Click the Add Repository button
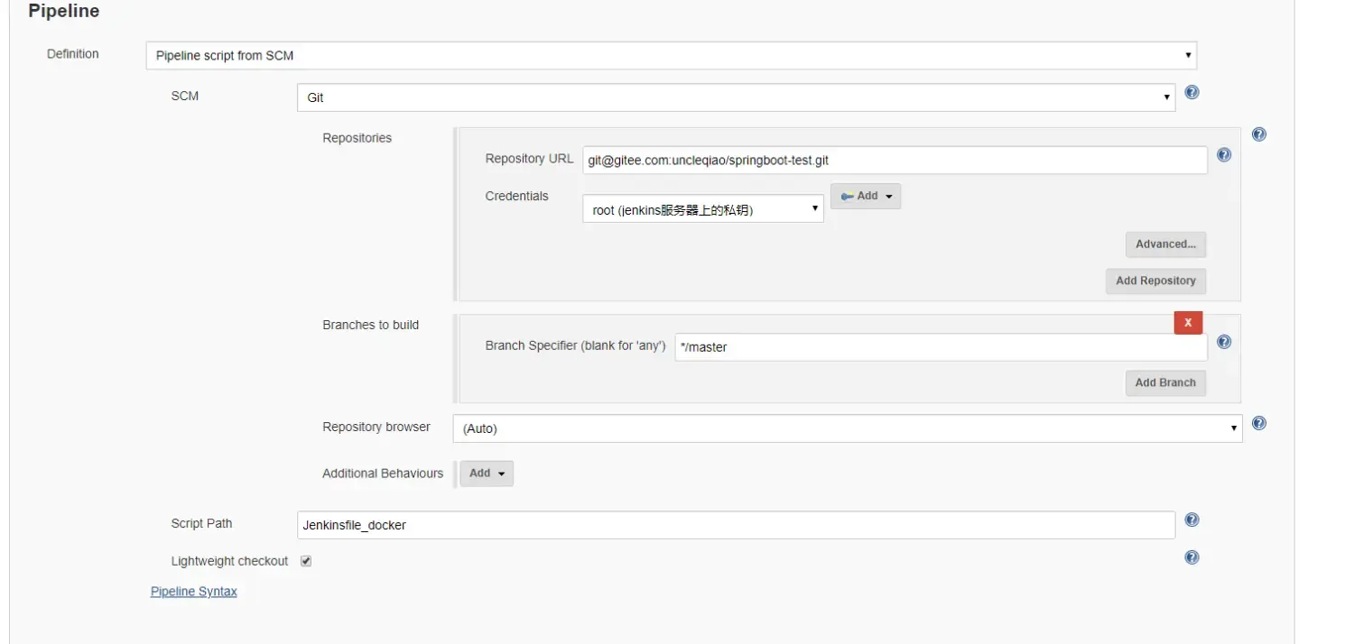 click(1155, 281)
